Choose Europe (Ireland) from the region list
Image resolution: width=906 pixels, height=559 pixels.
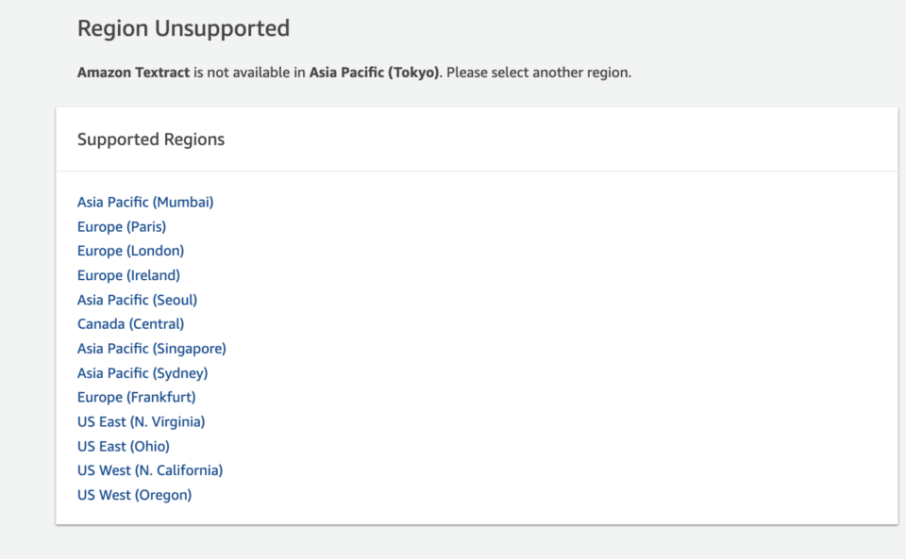pyautogui.click(x=128, y=275)
